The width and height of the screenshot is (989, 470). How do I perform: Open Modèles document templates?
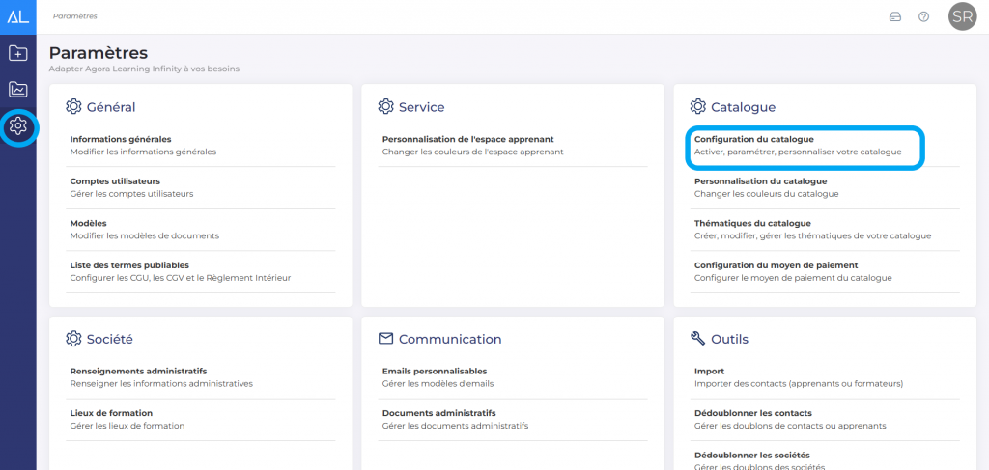[89, 223]
